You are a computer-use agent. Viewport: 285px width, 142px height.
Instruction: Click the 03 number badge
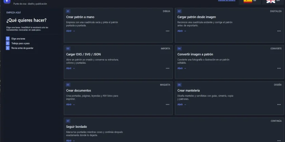68,49
